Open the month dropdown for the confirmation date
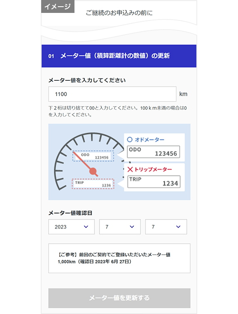238x314 pixels. pos(120,227)
